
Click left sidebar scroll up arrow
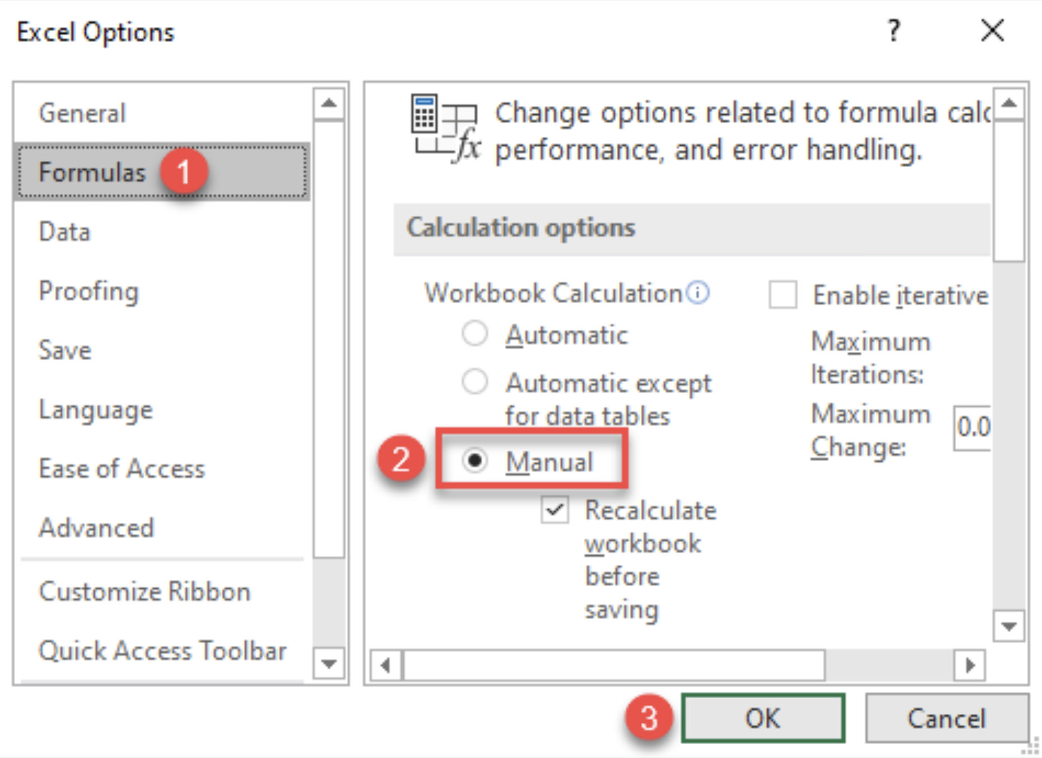point(329,104)
